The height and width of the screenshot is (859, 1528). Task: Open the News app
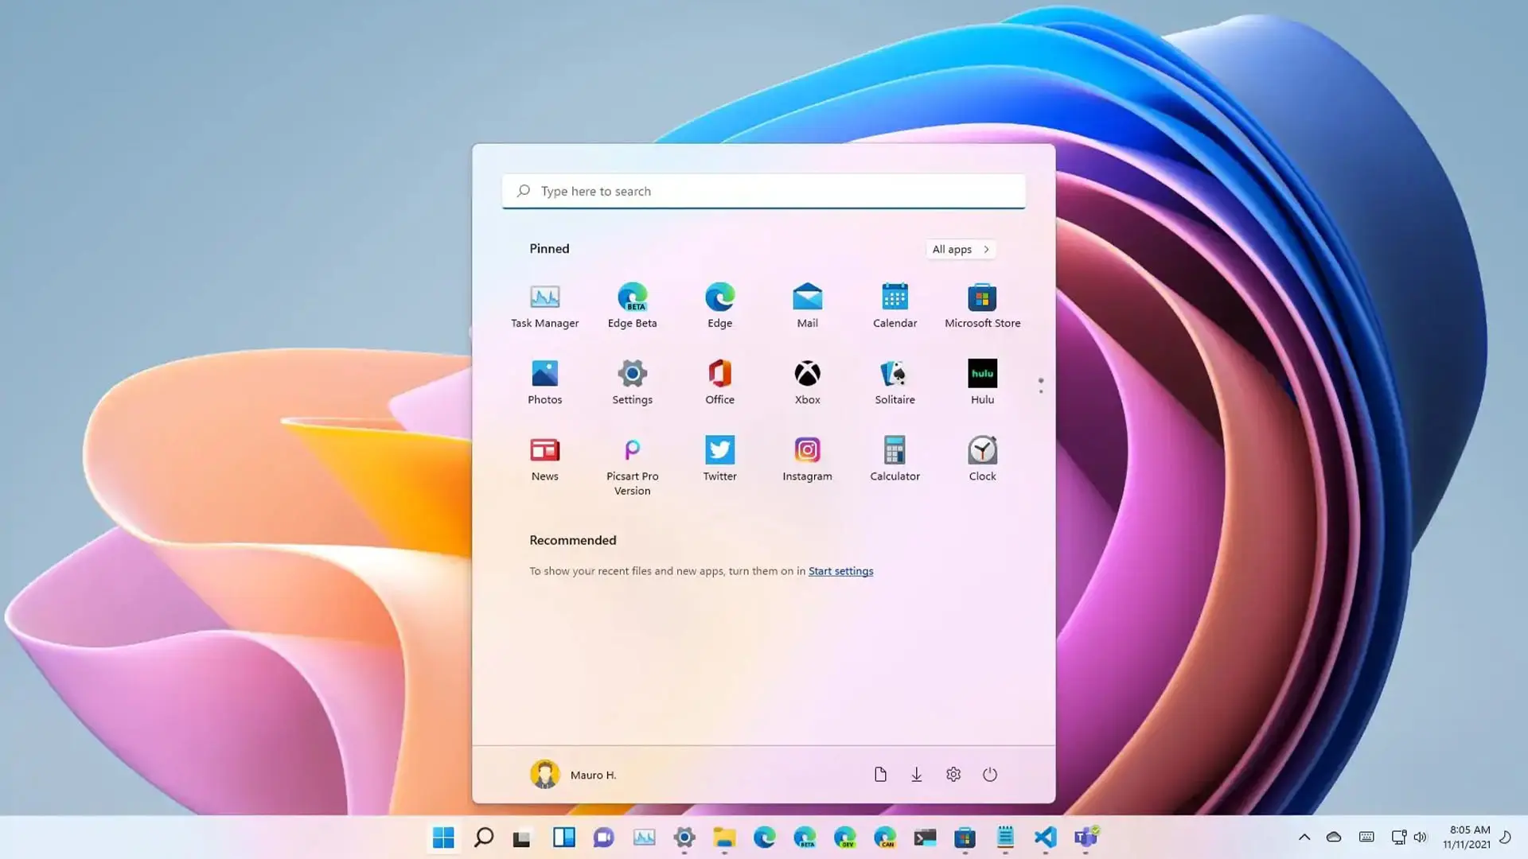pos(544,458)
